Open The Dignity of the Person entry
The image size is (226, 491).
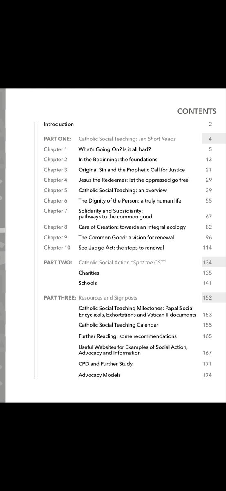point(130,201)
